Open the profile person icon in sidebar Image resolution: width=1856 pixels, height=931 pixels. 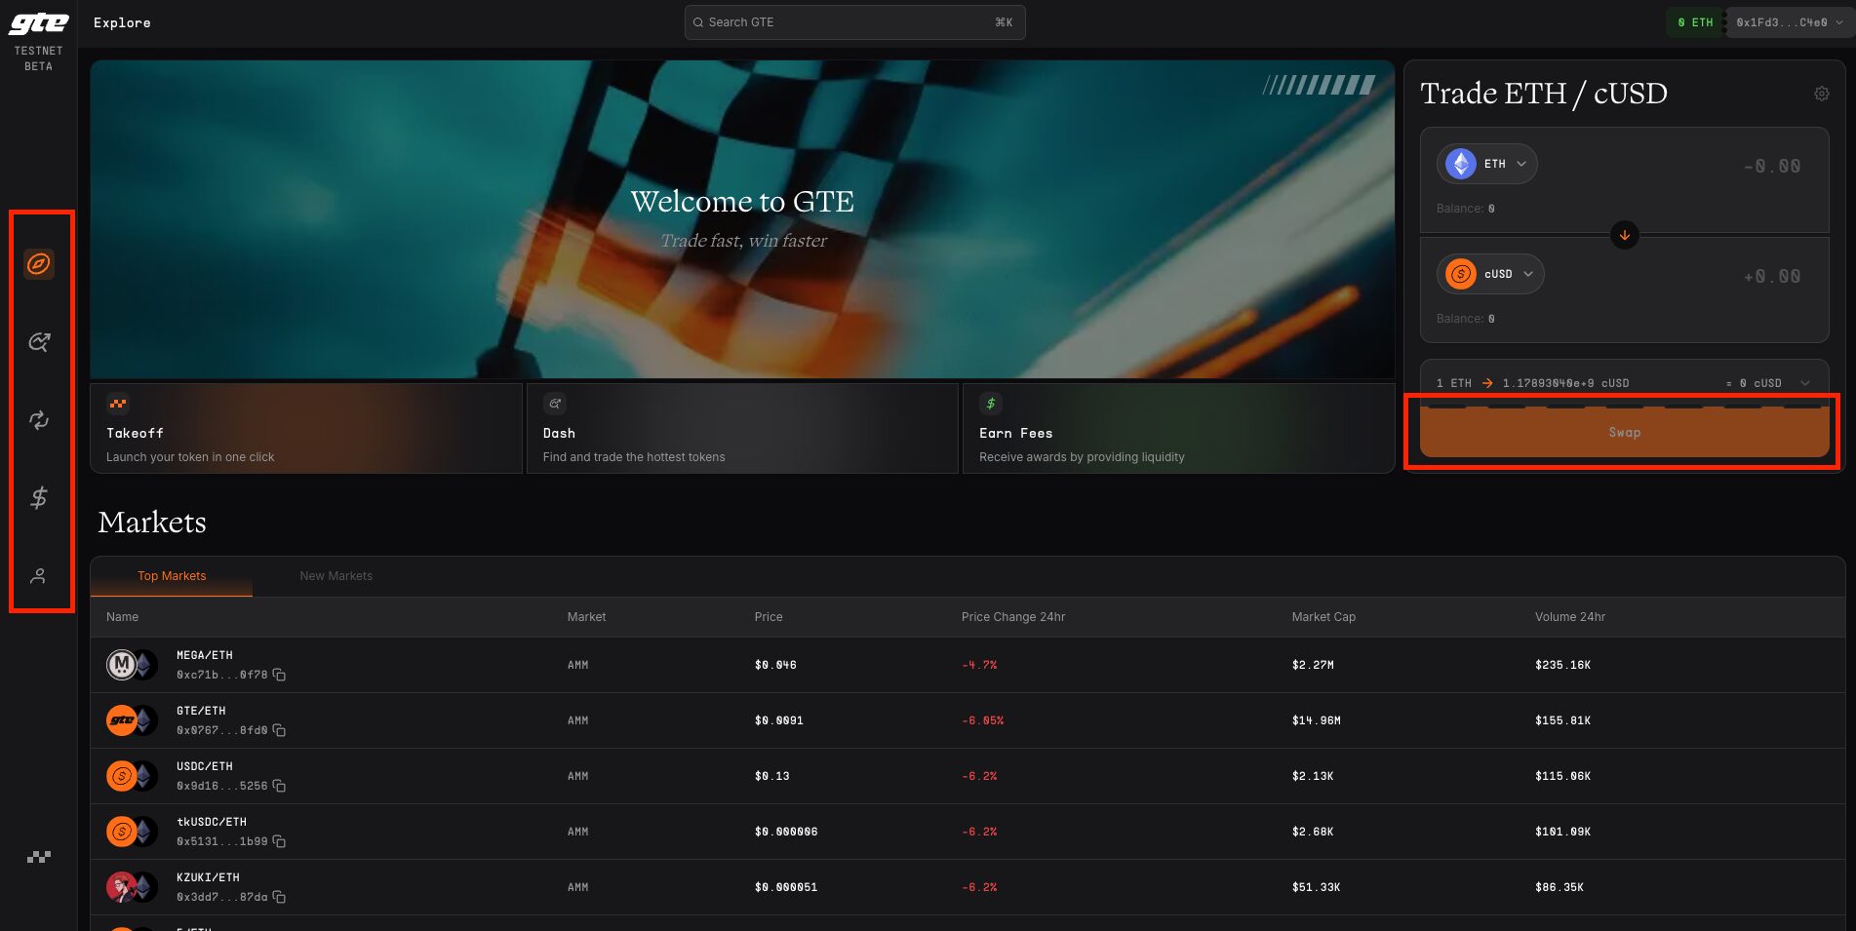(x=39, y=576)
